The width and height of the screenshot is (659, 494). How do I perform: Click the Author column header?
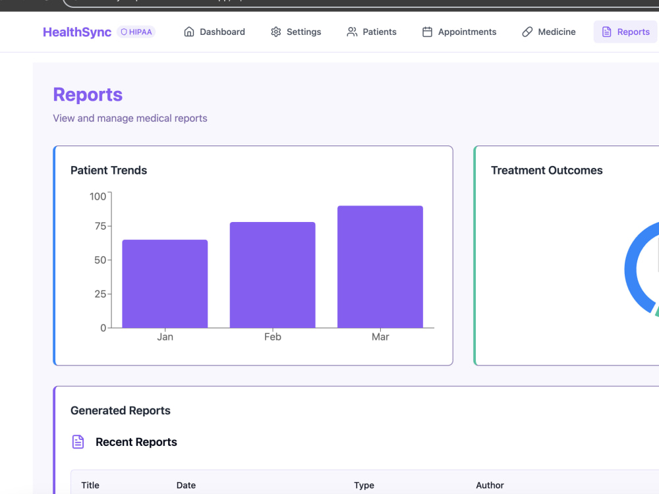click(x=490, y=485)
